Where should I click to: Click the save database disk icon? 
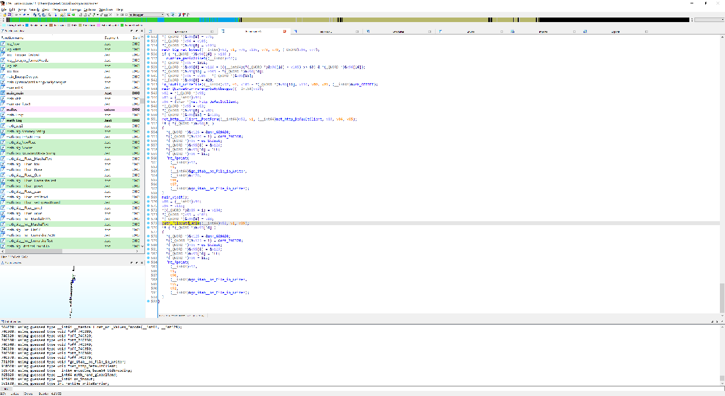click(9, 15)
